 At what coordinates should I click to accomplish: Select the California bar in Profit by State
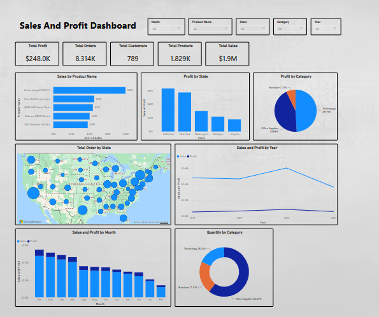(168, 110)
